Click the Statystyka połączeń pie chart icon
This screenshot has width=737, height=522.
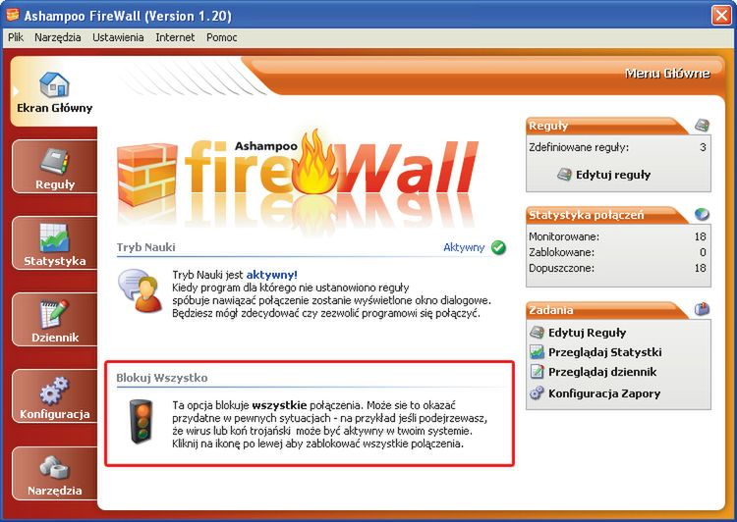pyautogui.click(x=703, y=215)
